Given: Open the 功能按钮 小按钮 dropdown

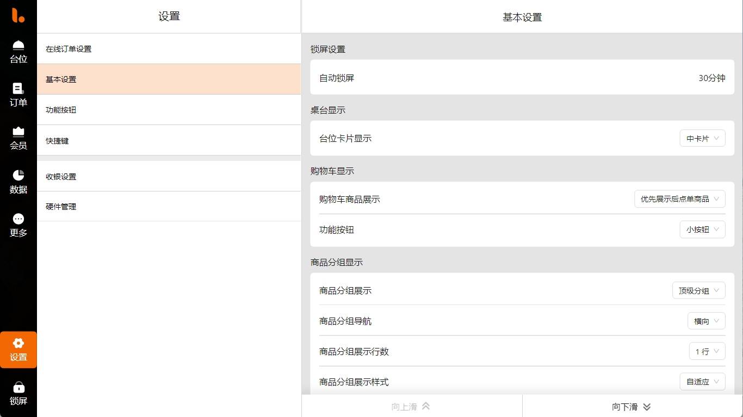Looking at the screenshot, I should point(702,230).
